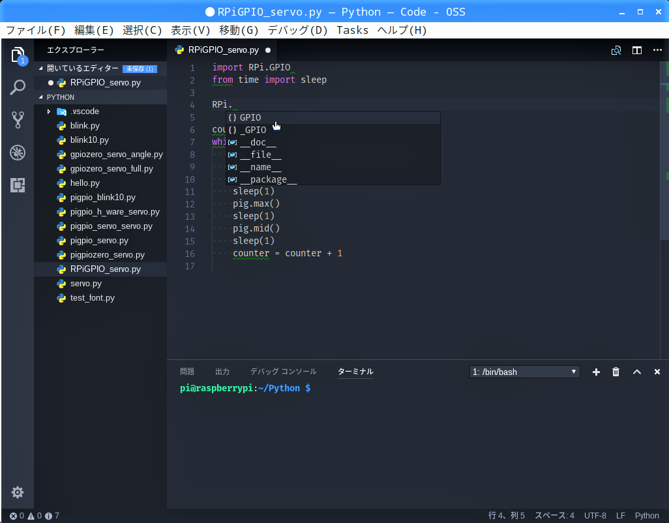
Task: Split the editor with the split icon
Action: pos(637,50)
